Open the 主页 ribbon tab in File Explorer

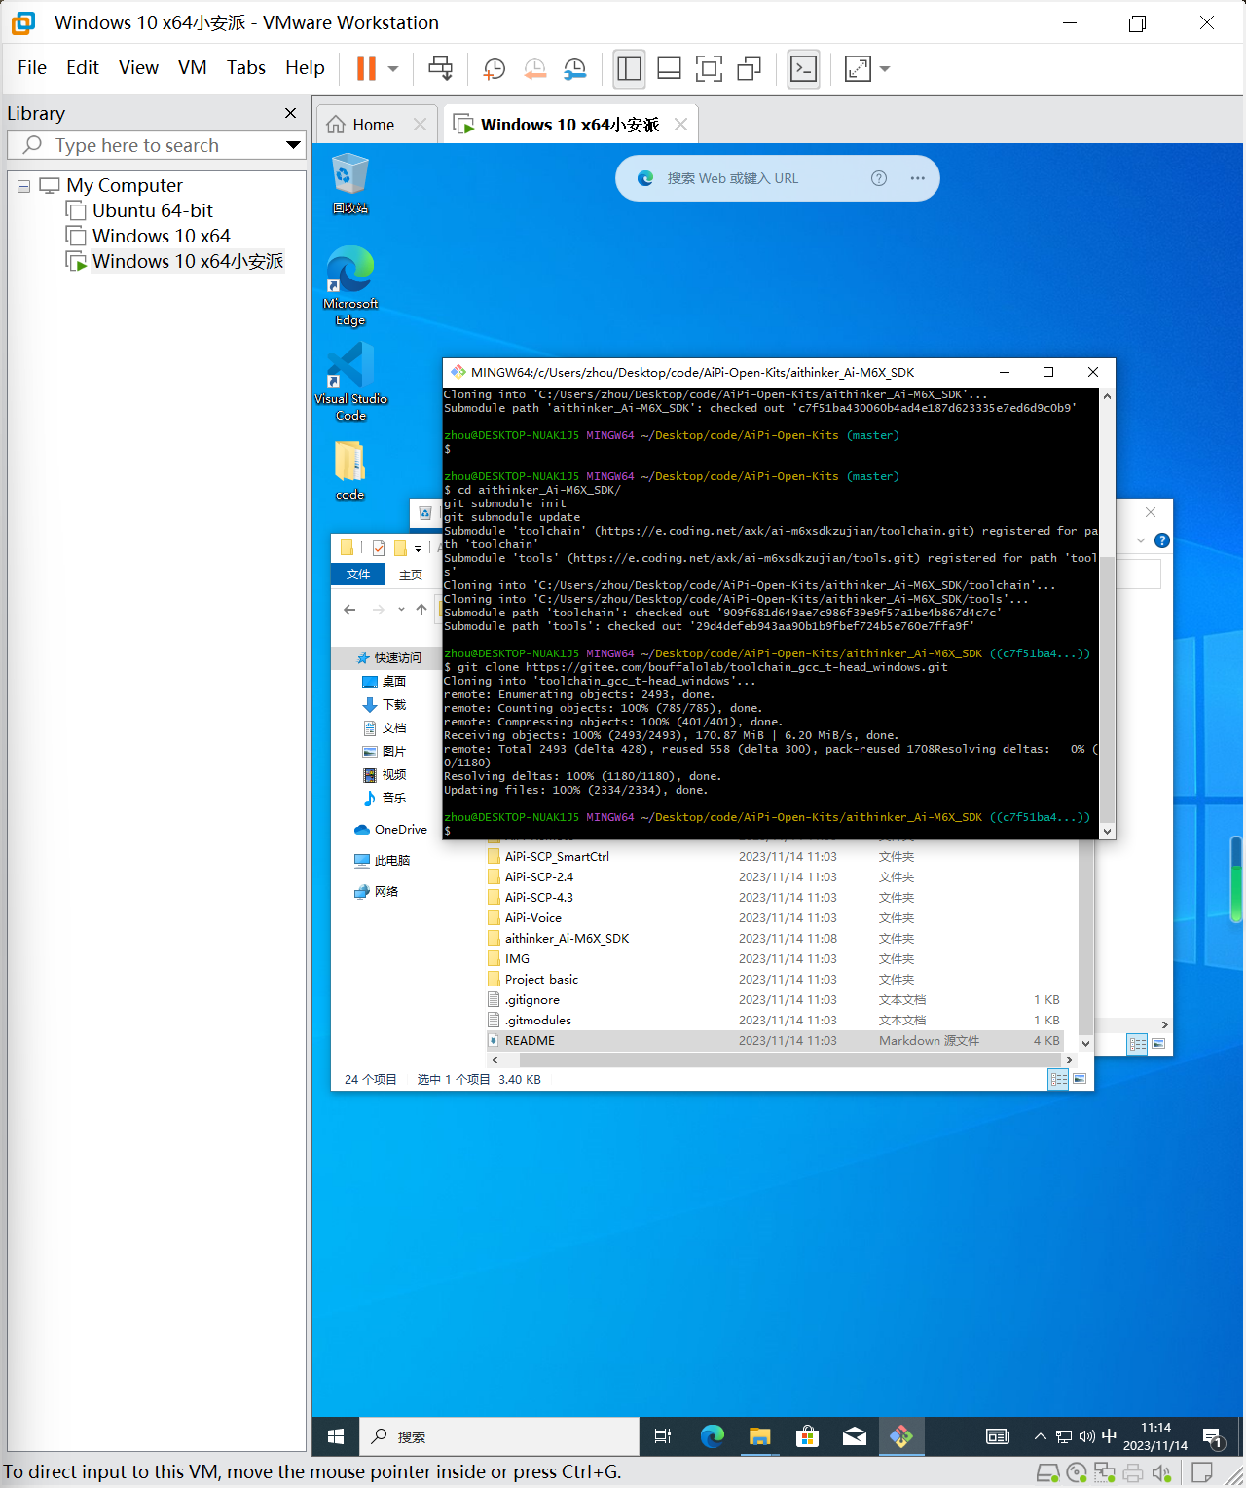coord(411,575)
